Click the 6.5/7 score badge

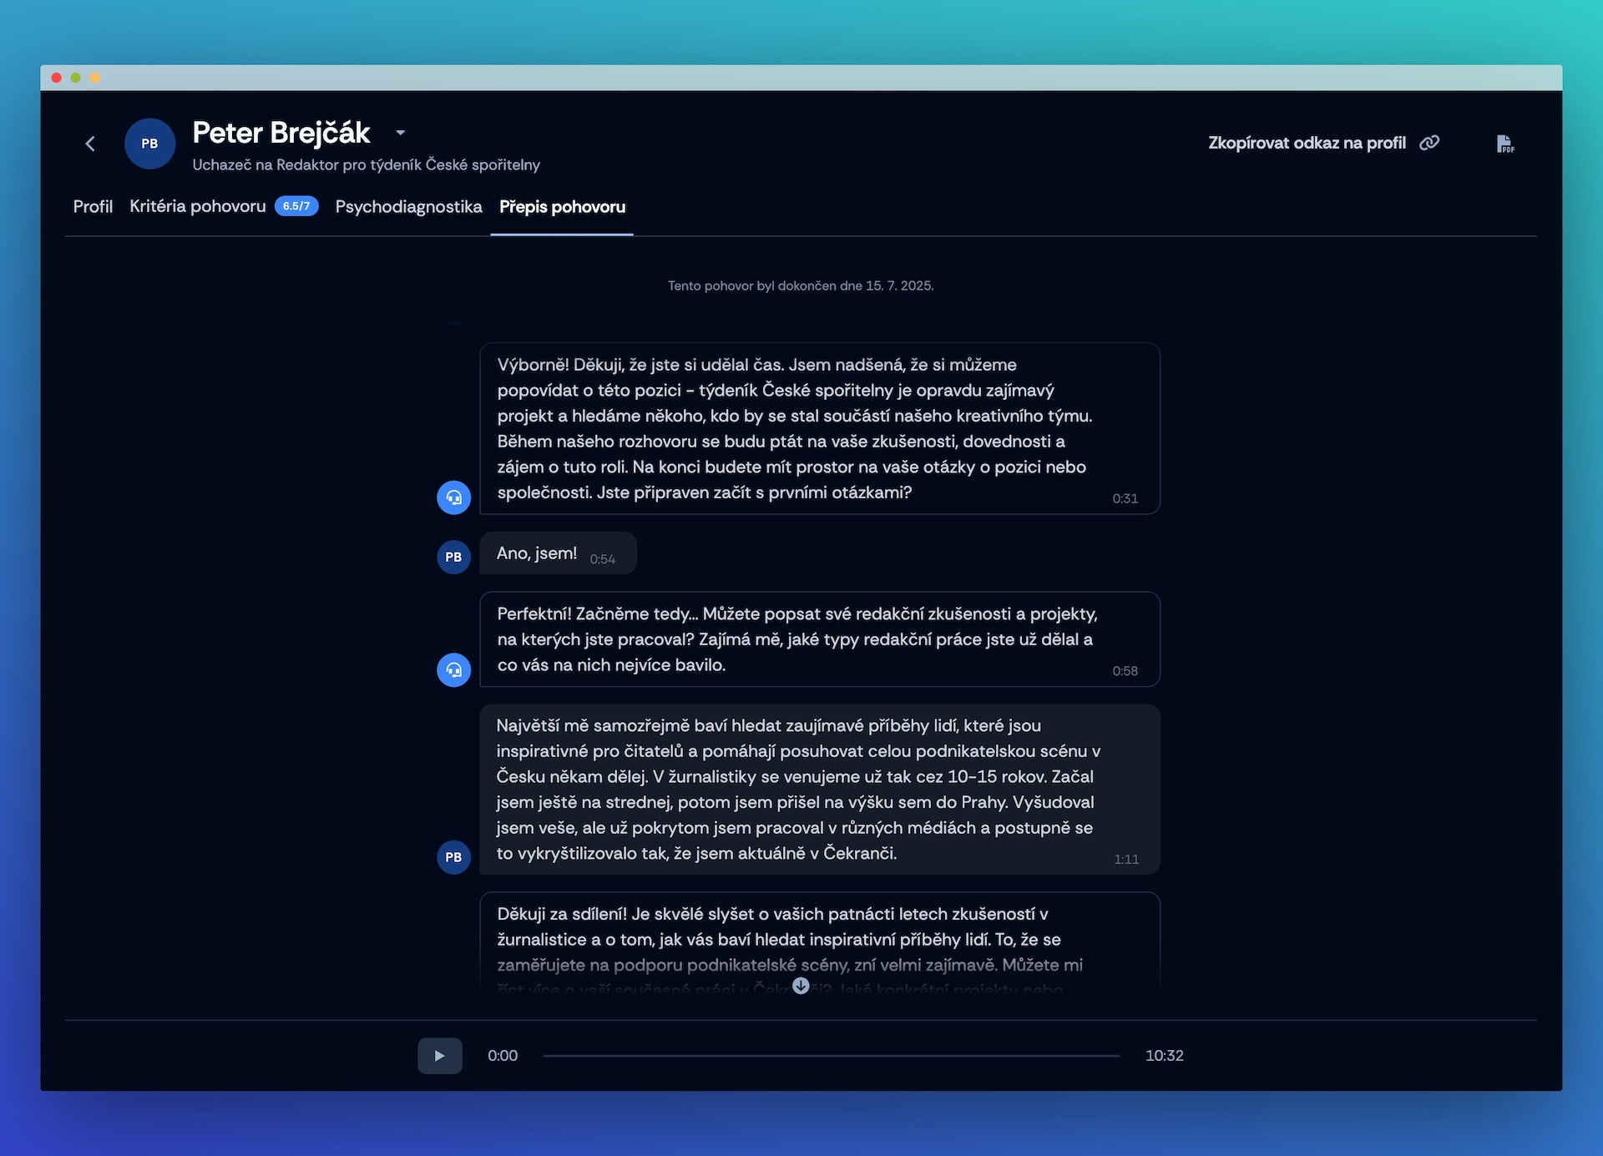pos(296,206)
